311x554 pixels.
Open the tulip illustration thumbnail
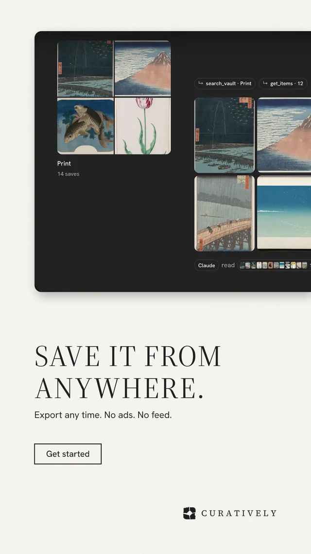click(143, 126)
